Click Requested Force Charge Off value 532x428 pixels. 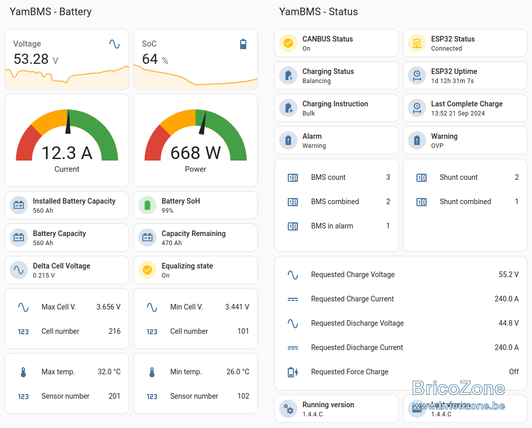[514, 372]
